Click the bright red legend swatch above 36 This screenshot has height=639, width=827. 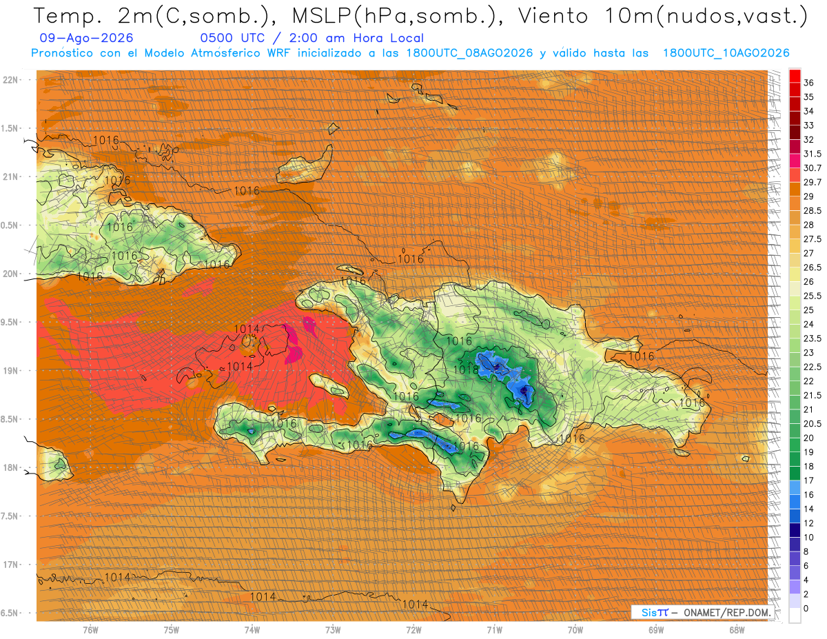795,76
